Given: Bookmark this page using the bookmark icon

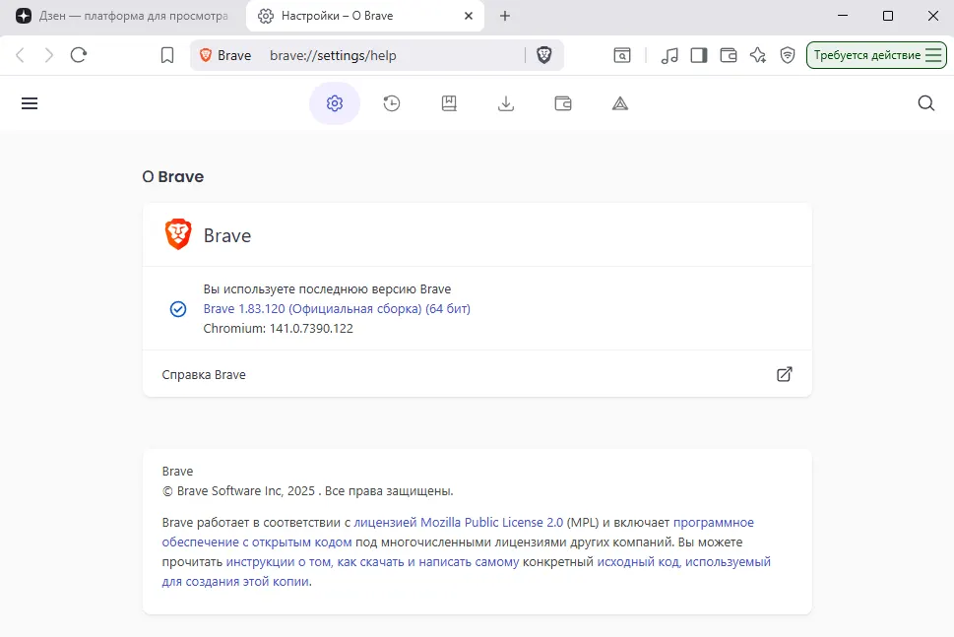Looking at the screenshot, I should pos(167,55).
